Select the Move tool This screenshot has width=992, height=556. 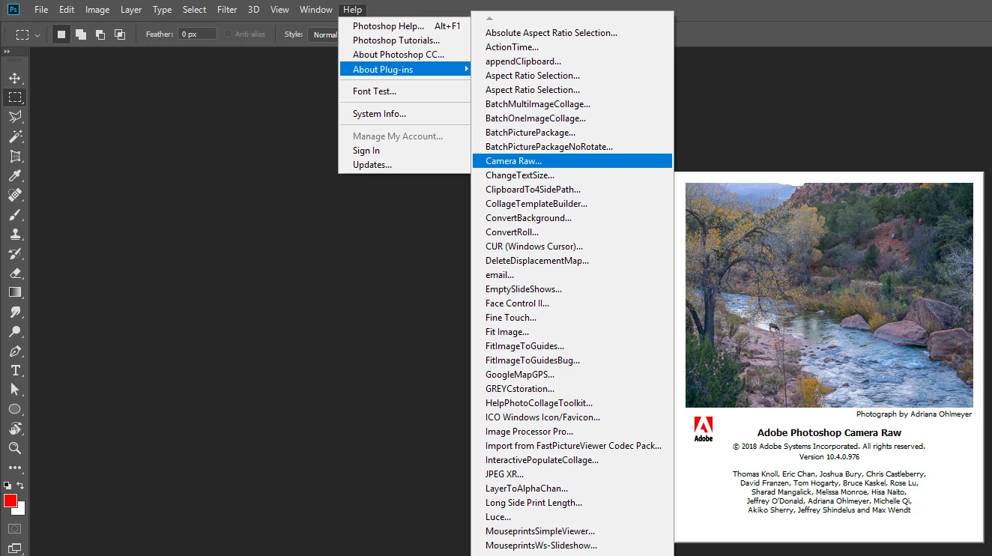pos(15,78)
